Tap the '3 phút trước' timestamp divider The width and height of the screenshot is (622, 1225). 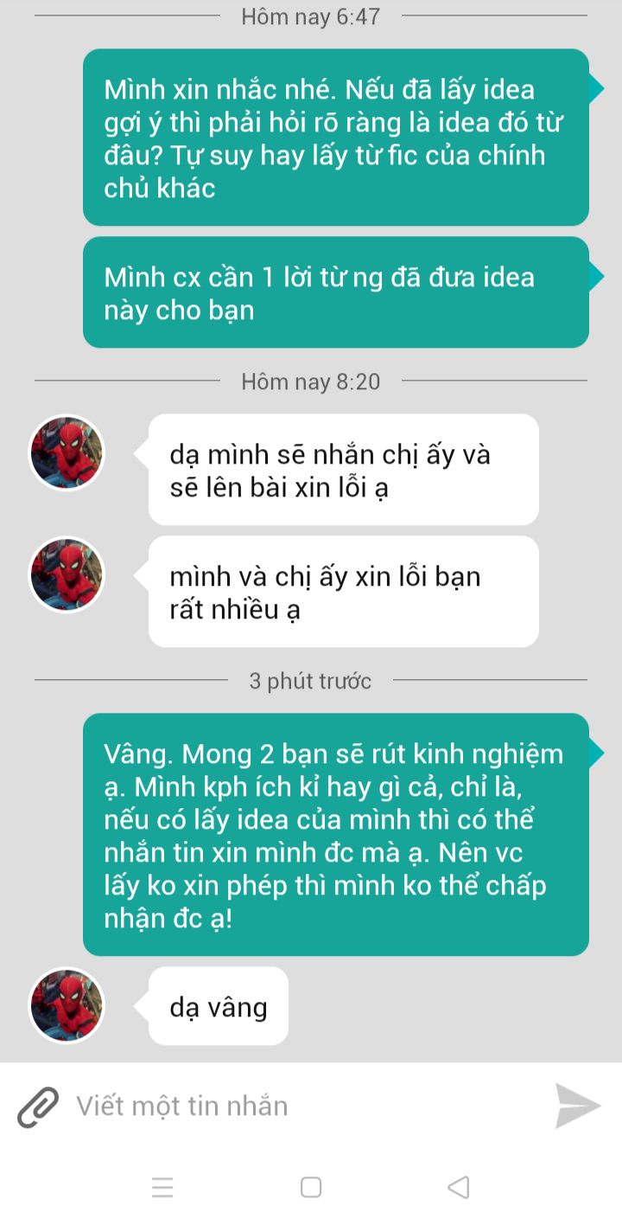point(310,681)
